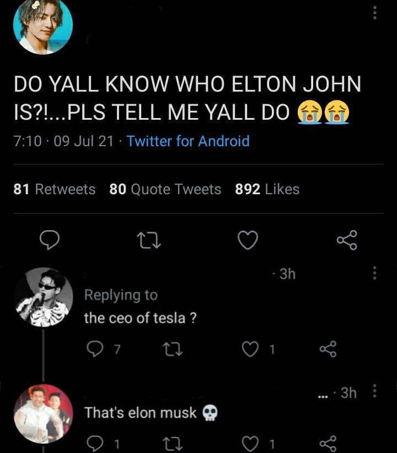Share the 'ceo of tesla' reply
This screenshot has height=453, width=397.
327,349
